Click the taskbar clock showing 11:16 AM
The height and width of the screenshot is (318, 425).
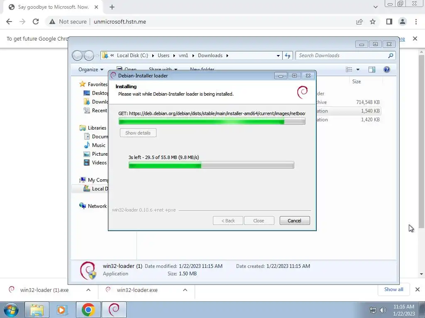(403, 310)
